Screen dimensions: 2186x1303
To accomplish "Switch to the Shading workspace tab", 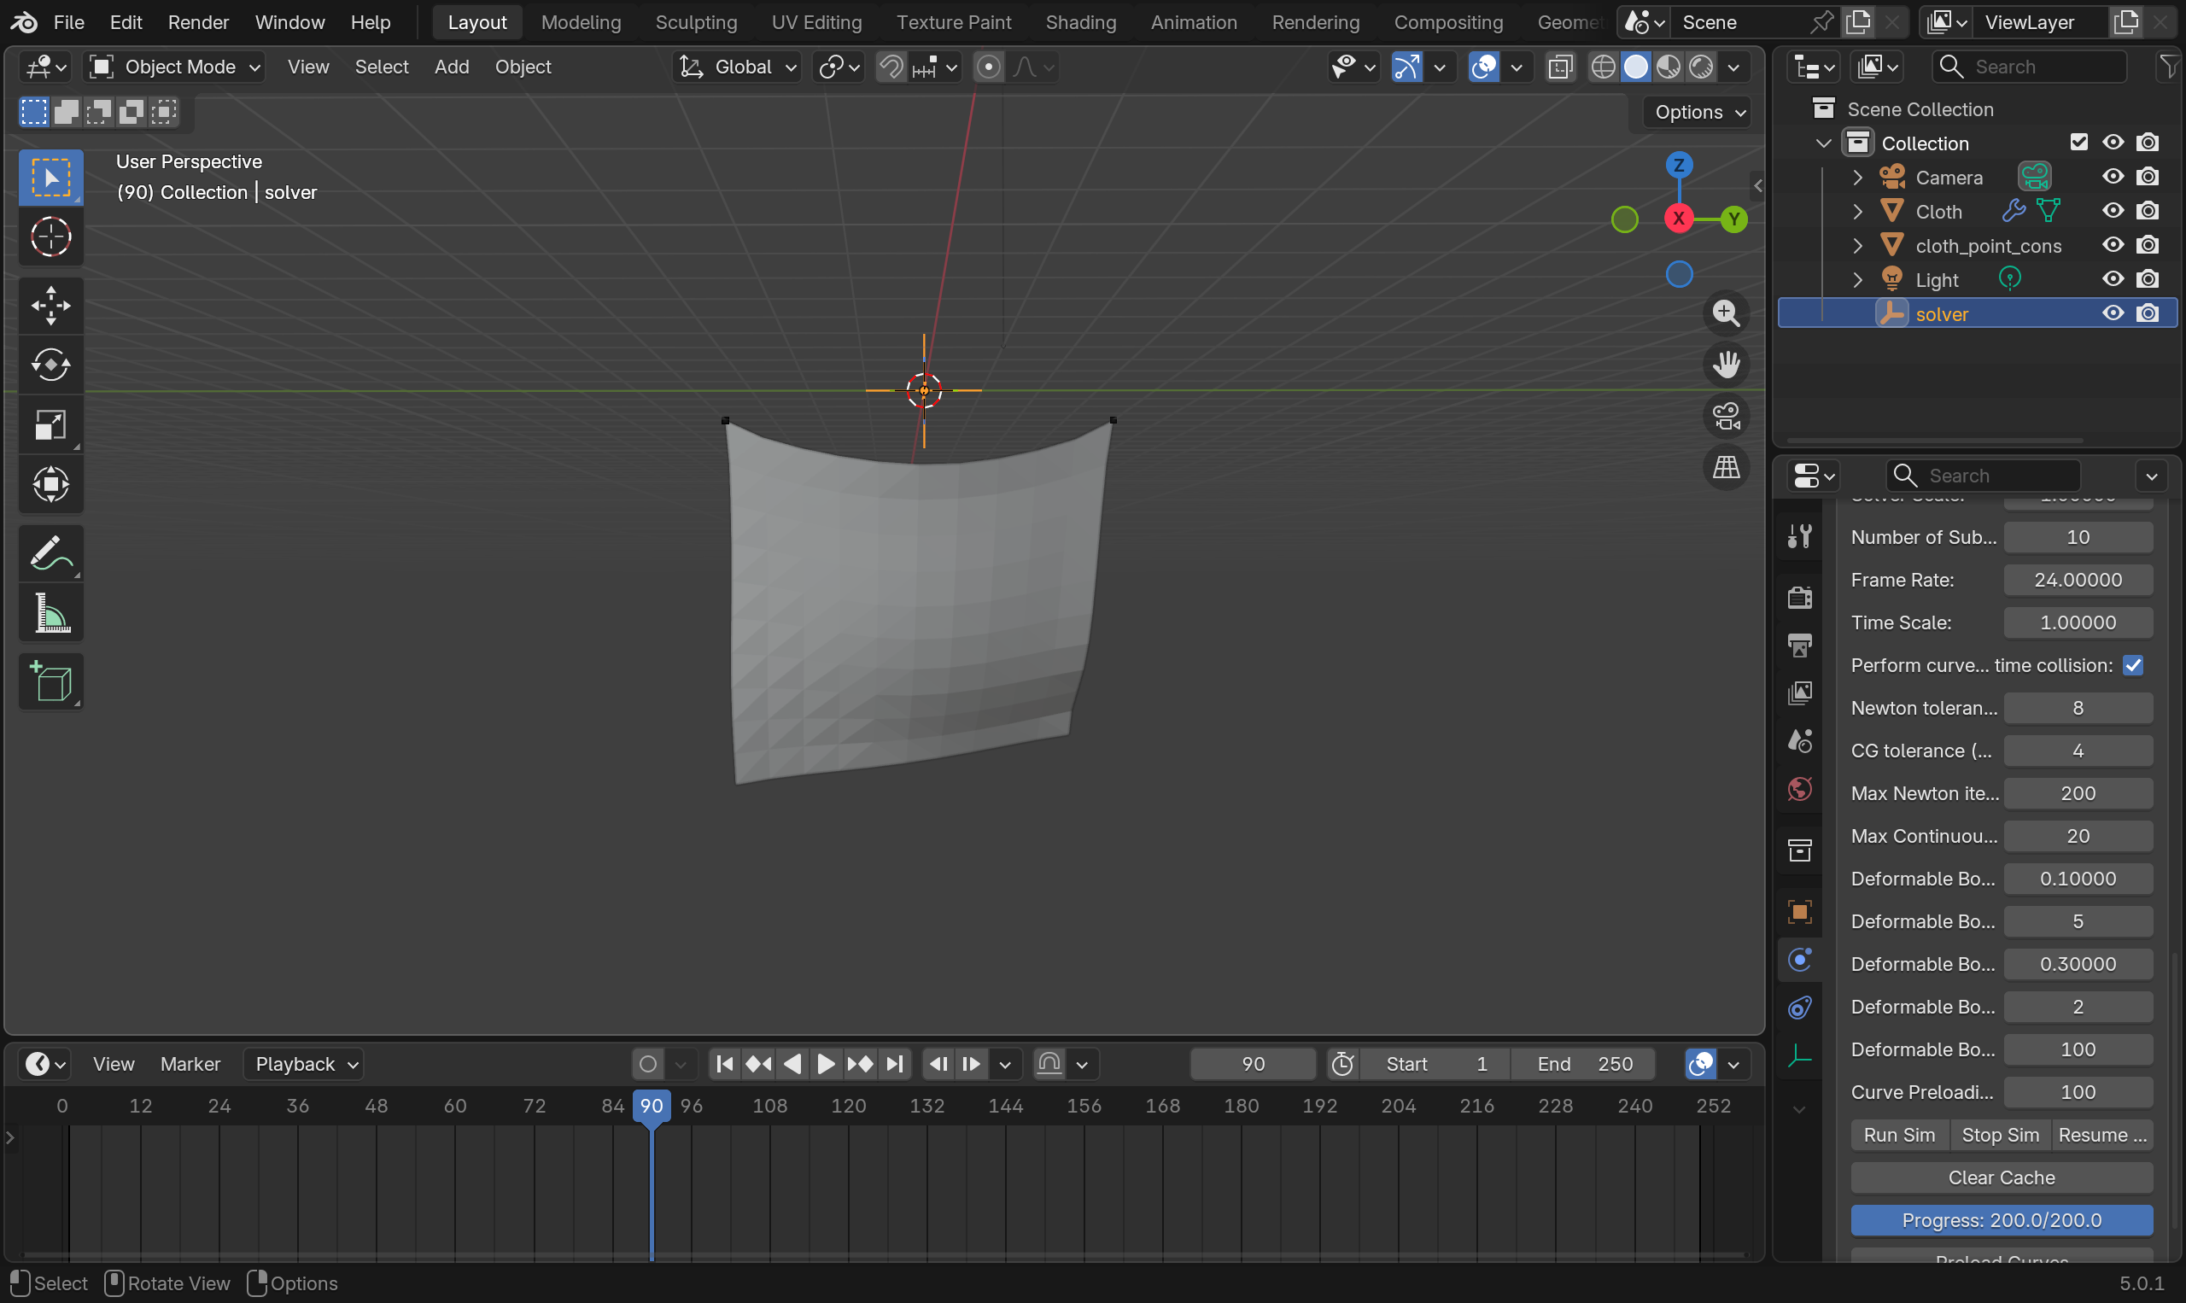I will 1080,22.
